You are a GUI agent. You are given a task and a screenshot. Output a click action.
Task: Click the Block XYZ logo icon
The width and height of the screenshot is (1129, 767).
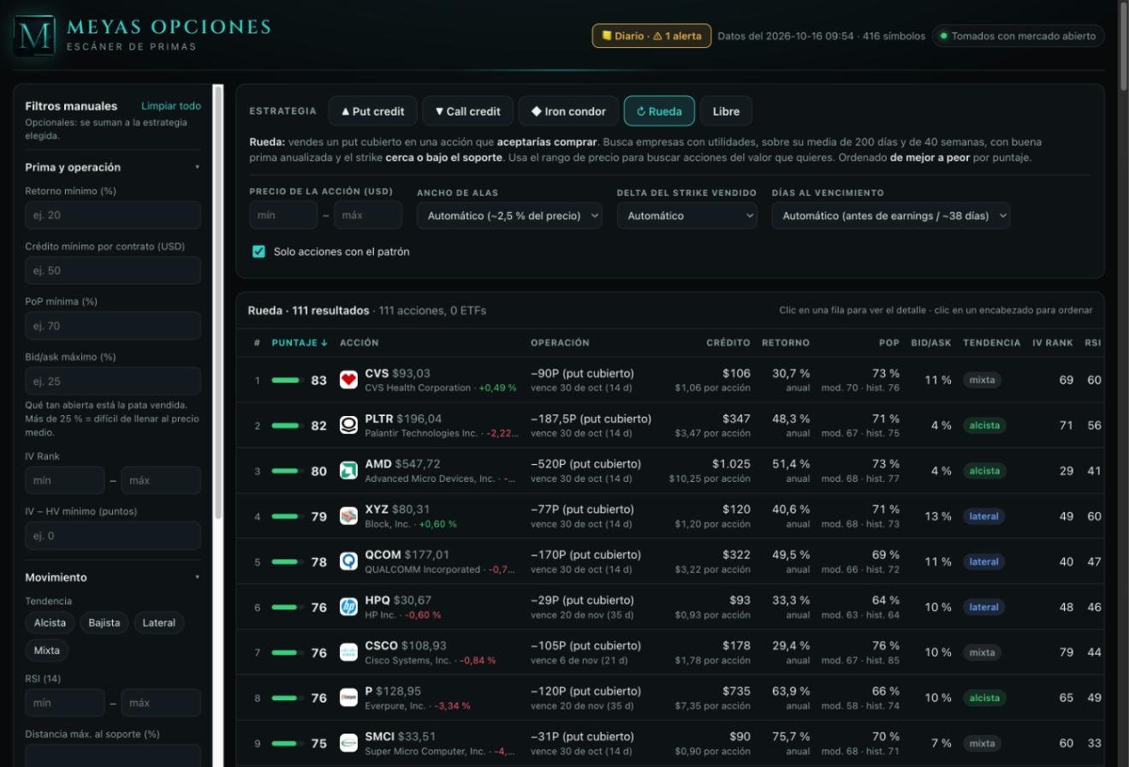tap(348, 516)
